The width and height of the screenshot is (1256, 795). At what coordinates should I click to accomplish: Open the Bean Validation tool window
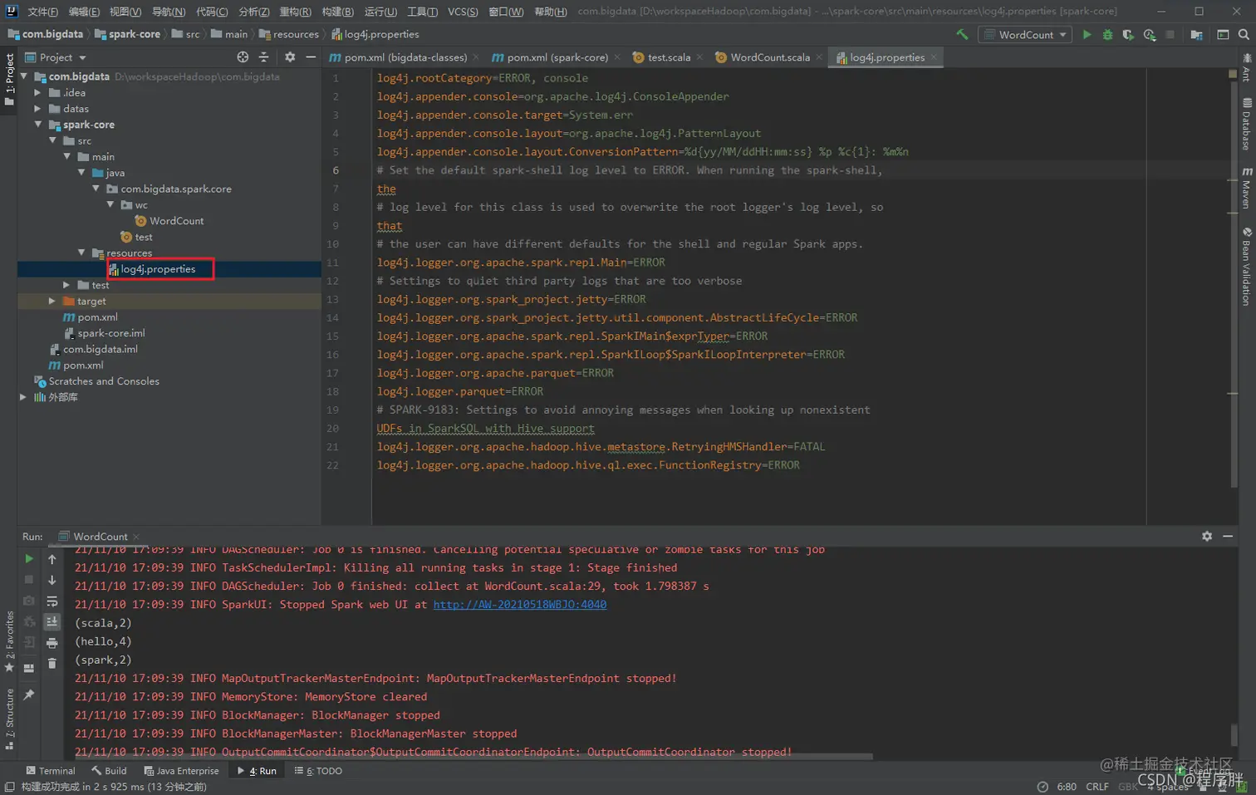1247,266
